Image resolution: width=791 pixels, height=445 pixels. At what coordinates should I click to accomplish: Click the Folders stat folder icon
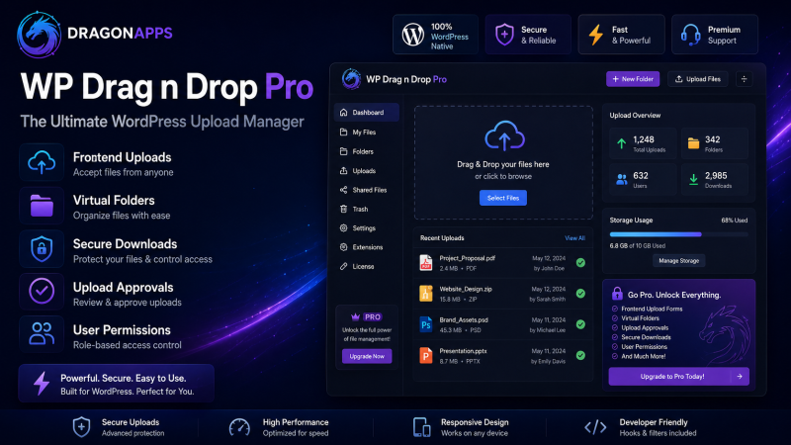pyautogui.click(x=694, y=143)
